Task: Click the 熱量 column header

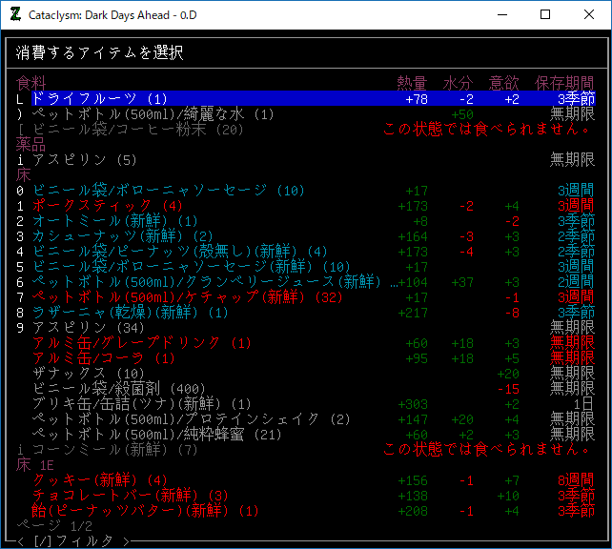Action: click(412, 84)
